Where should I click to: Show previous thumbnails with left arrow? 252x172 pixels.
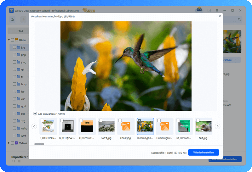[x=34, y=126]
